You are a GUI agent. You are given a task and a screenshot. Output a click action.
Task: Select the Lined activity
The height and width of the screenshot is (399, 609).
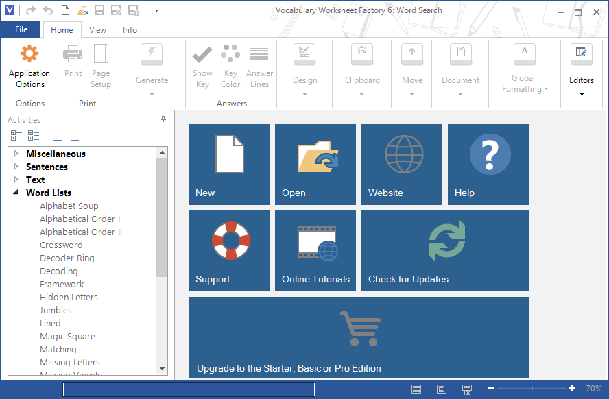coord(51,323)
